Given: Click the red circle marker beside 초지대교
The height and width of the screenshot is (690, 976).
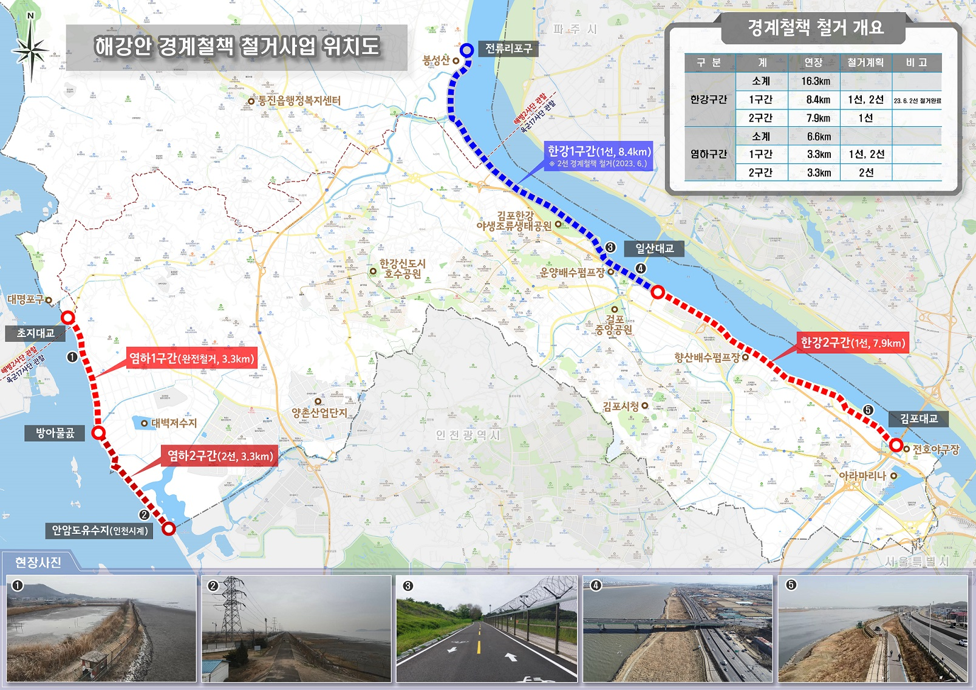Looking at the screenshot, I should 68,318.
